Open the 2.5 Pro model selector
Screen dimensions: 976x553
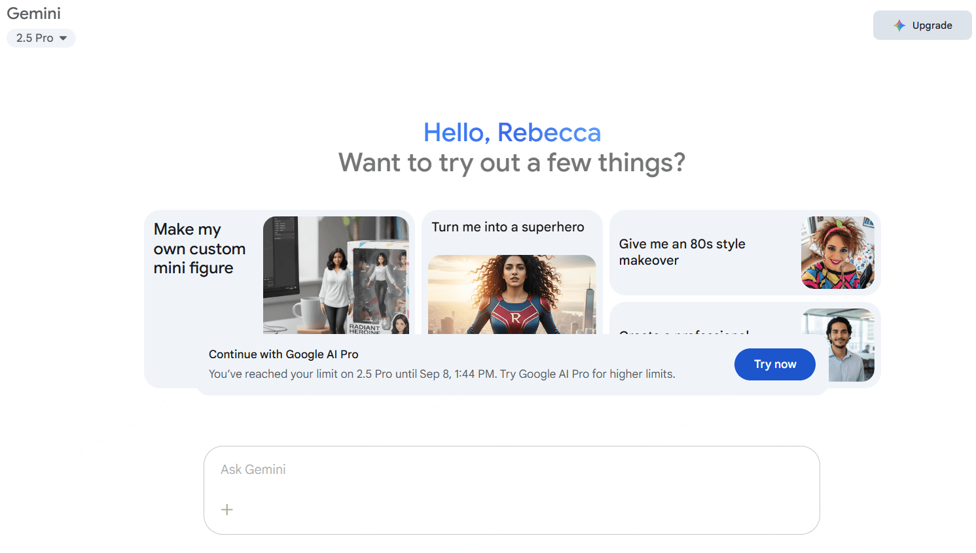(x=41, y=39)
